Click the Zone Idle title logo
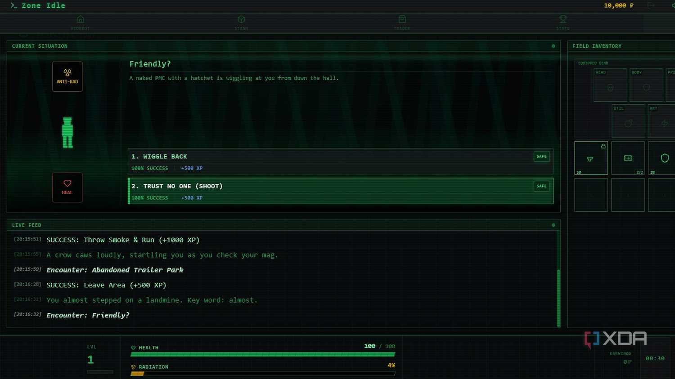This screenshot has width=675, height=379. pyautogui.click(x=38, y=5)
